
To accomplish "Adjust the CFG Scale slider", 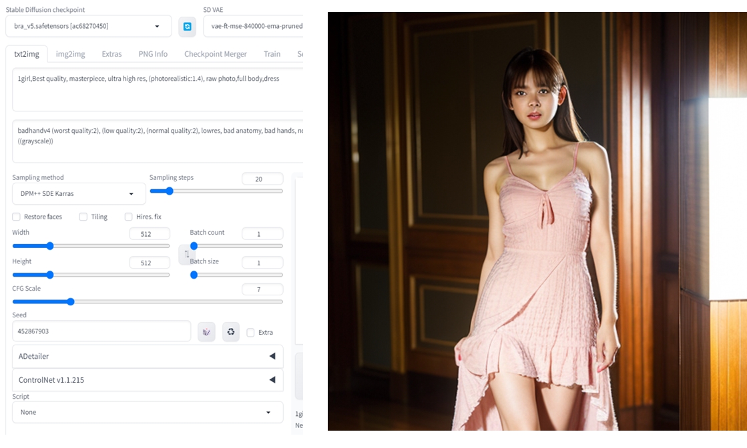I will [x=71, y=301].
